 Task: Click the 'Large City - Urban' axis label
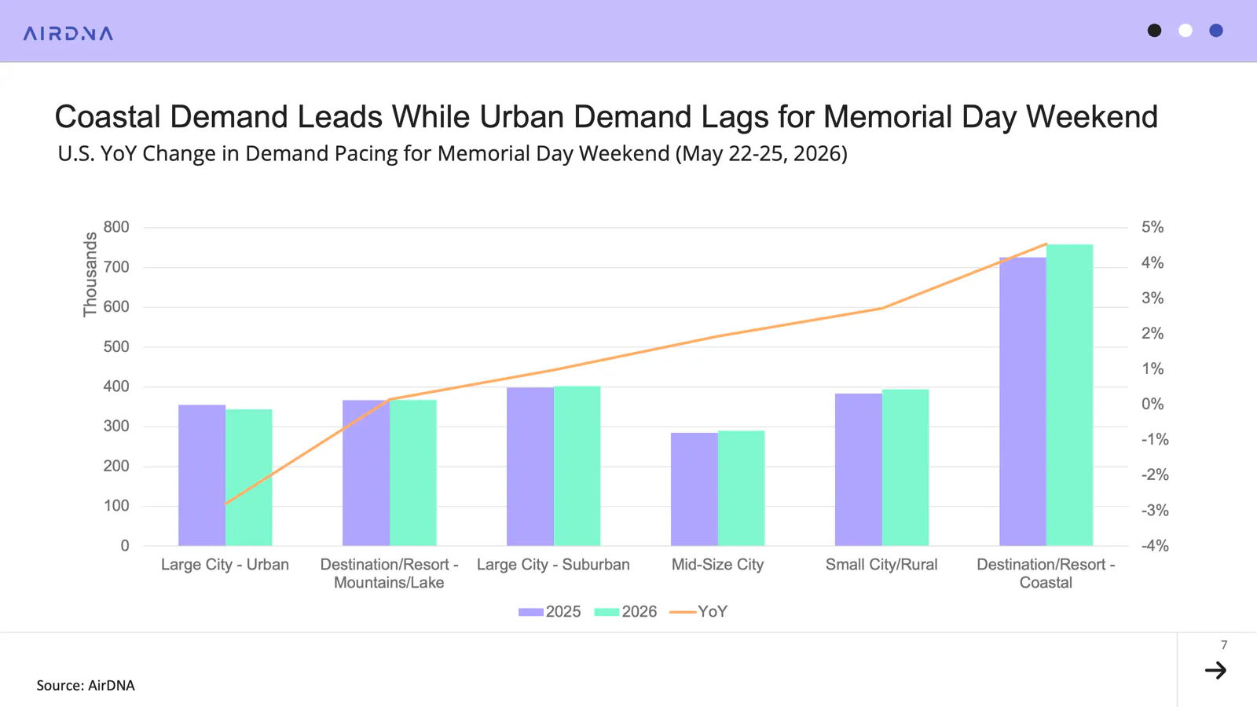pyautogui.click(x=225, y=565)
